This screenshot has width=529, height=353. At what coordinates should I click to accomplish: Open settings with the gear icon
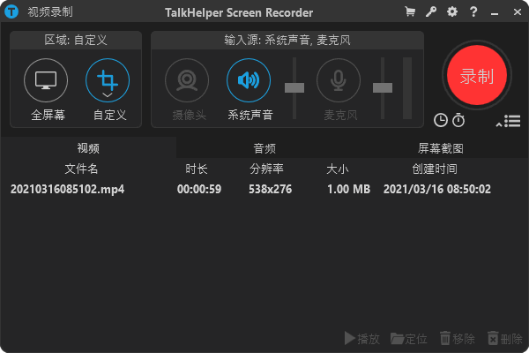coord(452,12)
